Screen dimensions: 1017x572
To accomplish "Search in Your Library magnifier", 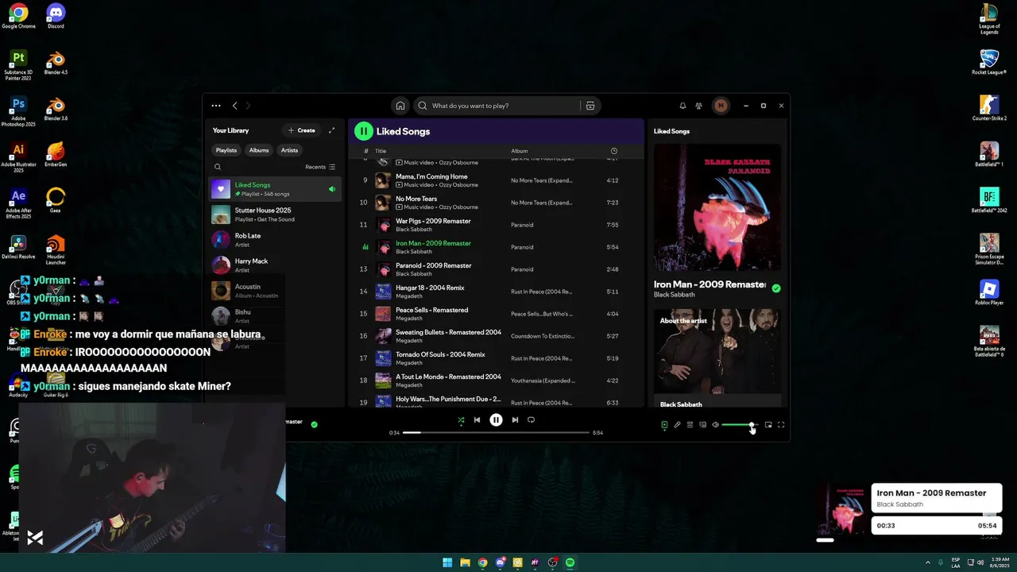I will click(218, 167).
